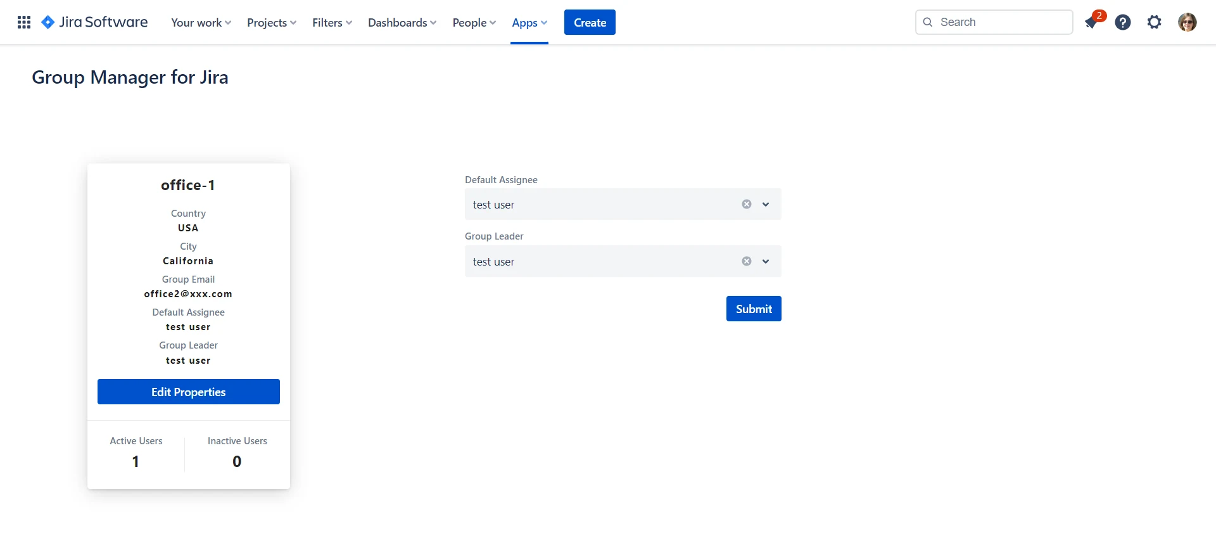
Task: Open the People menu
Action: tap(474, 23)
